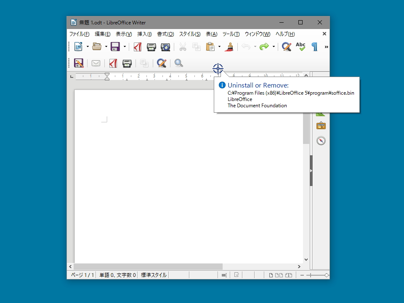This screenshot has height=303, width=404.
Task: Click the New Document icon in the toolbar
Action: 78,47
